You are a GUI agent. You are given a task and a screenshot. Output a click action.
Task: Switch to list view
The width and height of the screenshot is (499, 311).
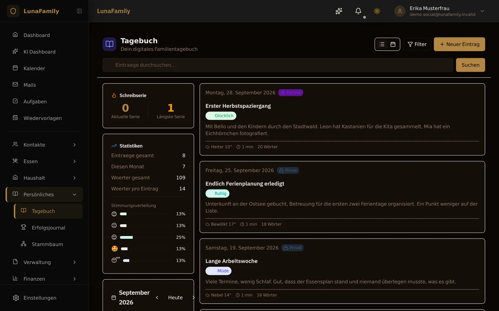[x=382, y=44]
